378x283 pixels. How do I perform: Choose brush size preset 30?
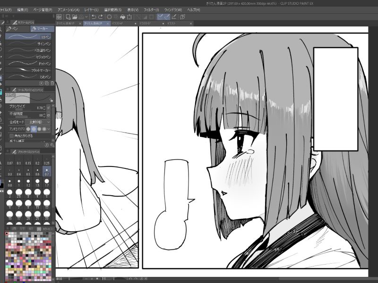pos(46,215)
